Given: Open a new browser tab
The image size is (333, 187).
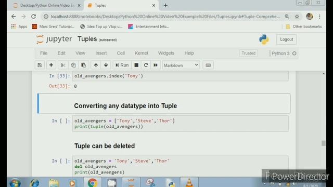Looking at the screenshot, I should 165,6.
